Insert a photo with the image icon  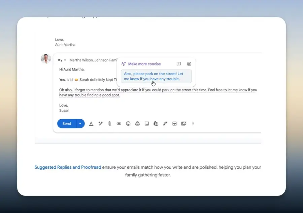(147, 124)
